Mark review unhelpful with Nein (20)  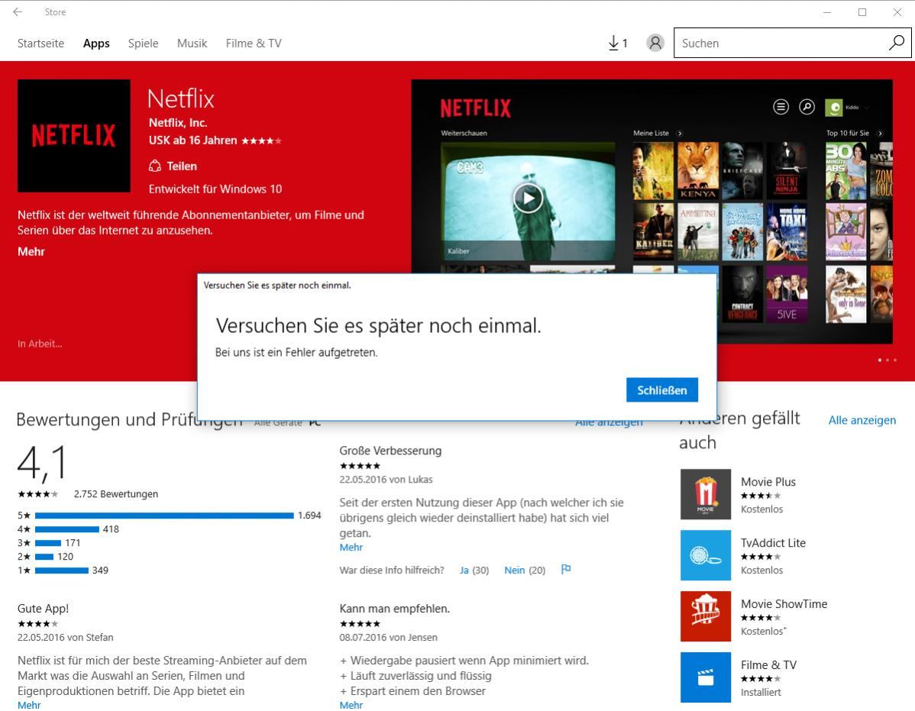(525, 570)
